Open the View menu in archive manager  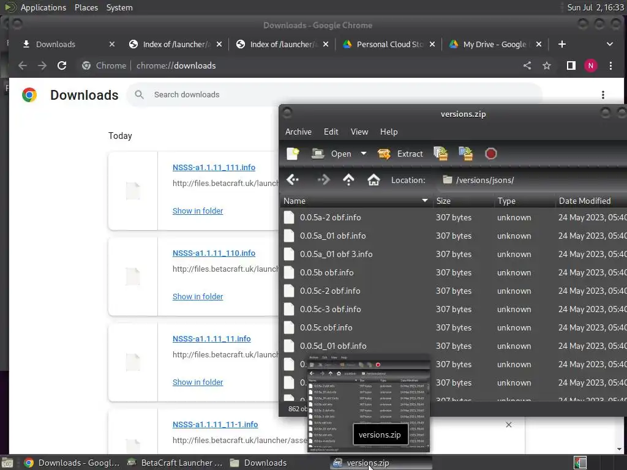(359, 132)
